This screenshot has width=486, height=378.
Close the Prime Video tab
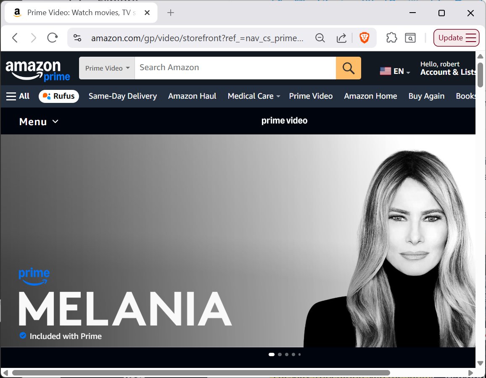pyautogui.click(x=147, y=13)
